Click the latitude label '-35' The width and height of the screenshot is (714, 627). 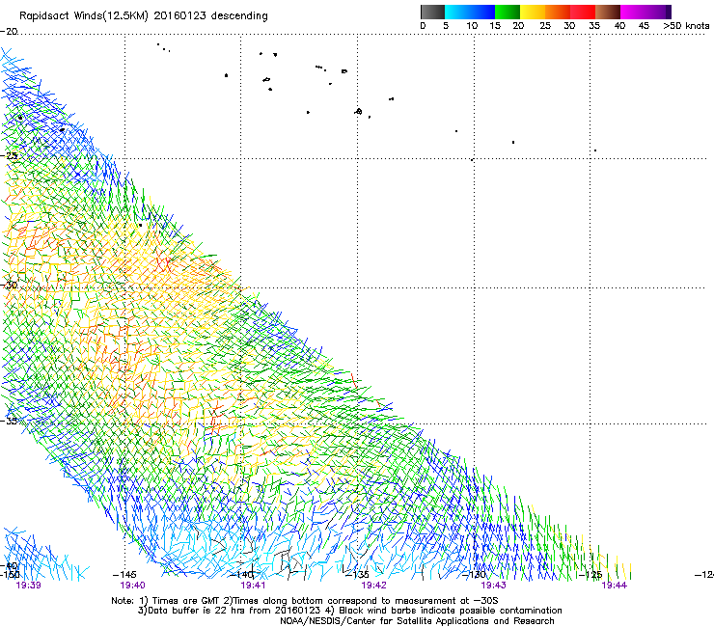(x=9, y=421)
